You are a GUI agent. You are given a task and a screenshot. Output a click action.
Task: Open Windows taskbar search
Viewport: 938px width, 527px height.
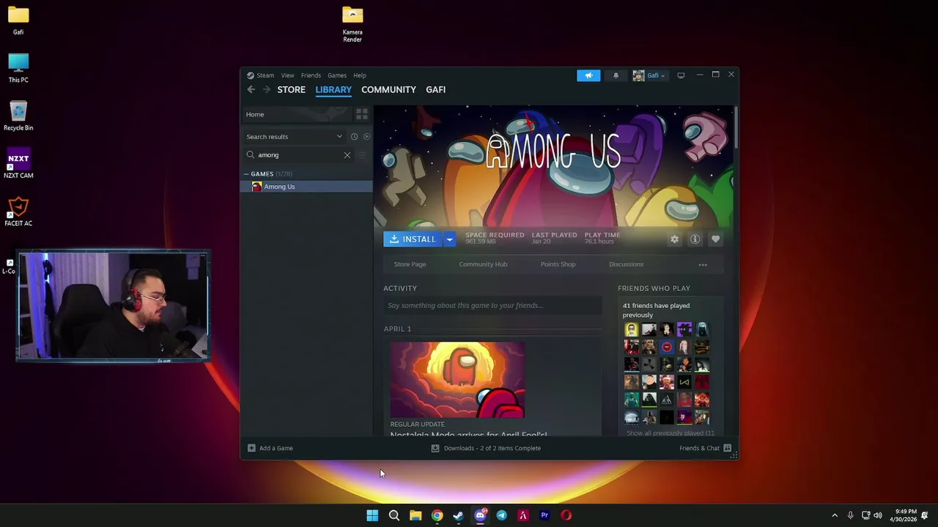394,515
